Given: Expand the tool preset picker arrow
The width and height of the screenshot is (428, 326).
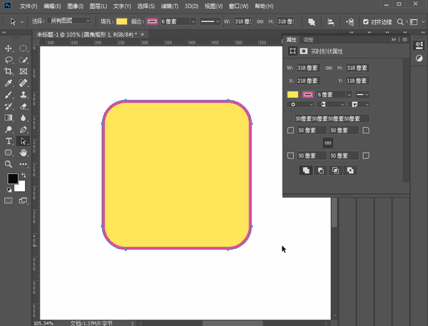Looking at the screenshot, I should (x=22, y=22).
